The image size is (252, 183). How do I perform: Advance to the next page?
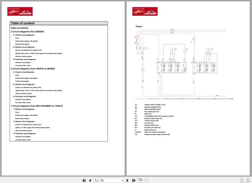click(128, 180)
